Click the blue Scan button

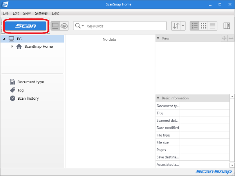26,26
